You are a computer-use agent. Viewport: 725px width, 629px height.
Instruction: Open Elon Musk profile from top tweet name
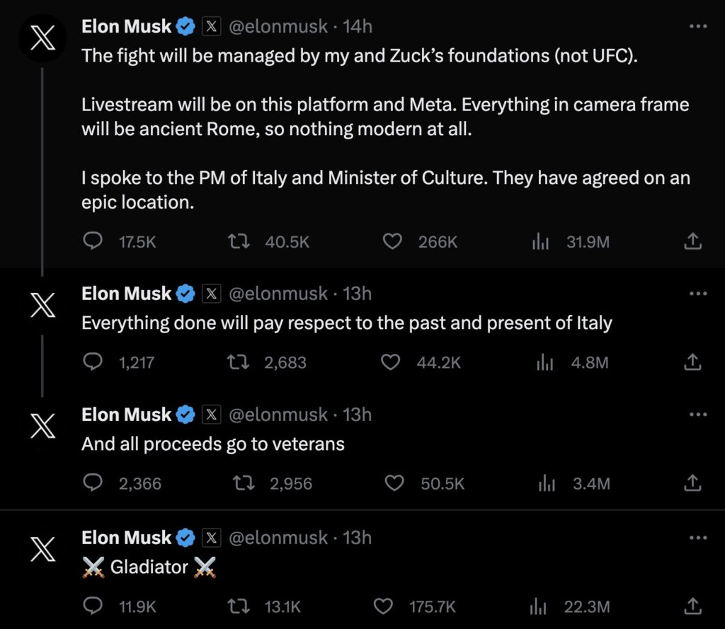point(126,26)
